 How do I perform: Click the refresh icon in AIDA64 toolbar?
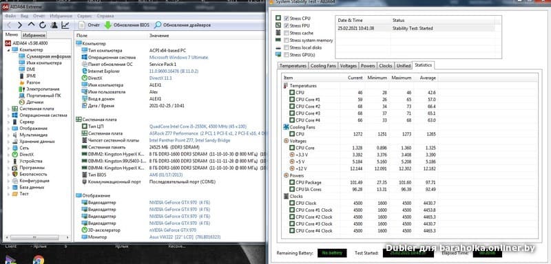[x=43, y=25]
